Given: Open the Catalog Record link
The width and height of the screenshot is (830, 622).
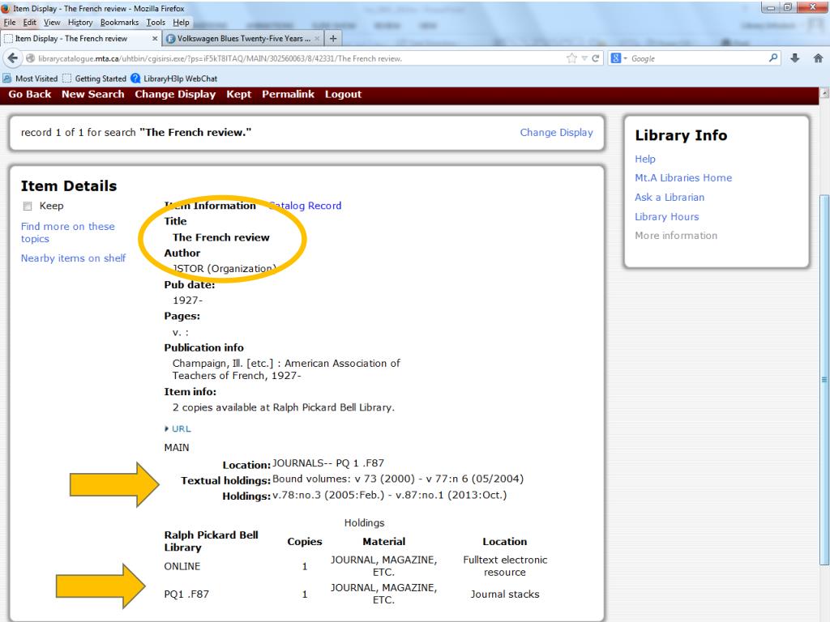Looking at the screenshot, I should (x=306, y=205).
